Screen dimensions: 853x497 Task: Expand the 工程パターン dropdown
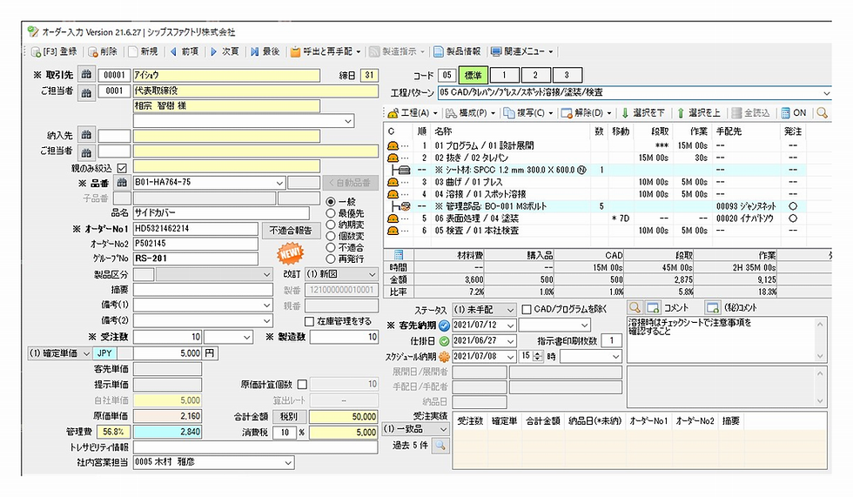click(x=826, y=93)
